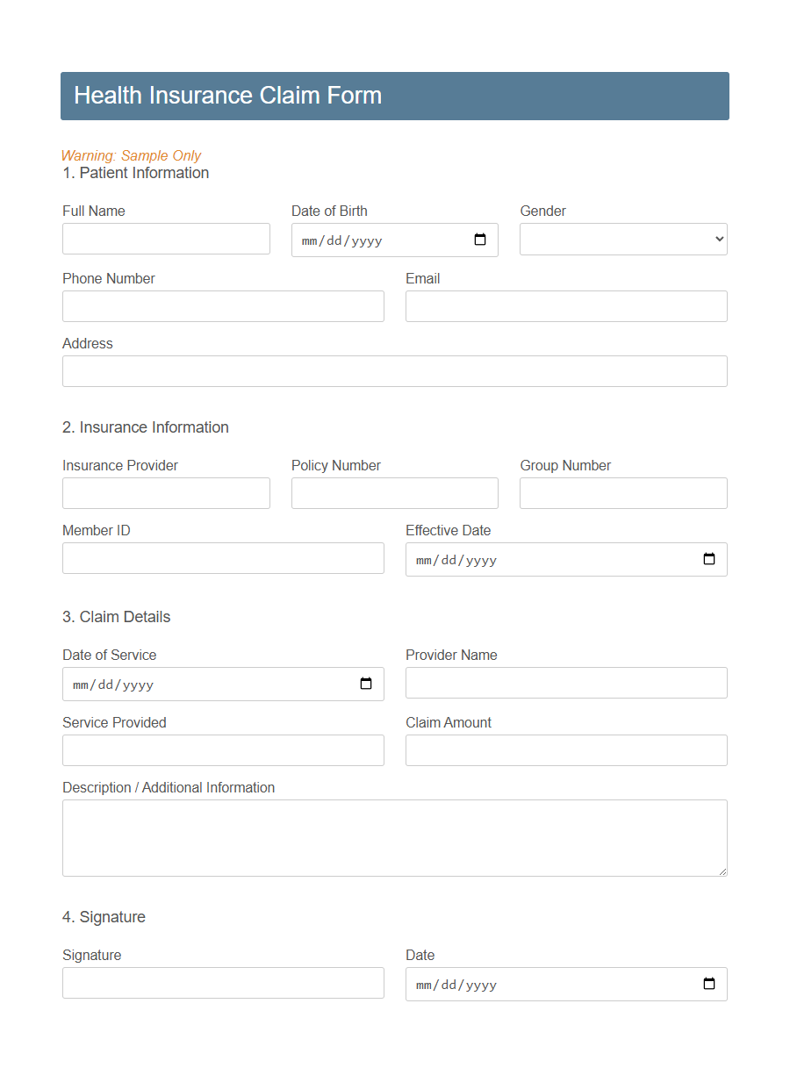
Task: Click the Email input field
Action: coord(566,306)
